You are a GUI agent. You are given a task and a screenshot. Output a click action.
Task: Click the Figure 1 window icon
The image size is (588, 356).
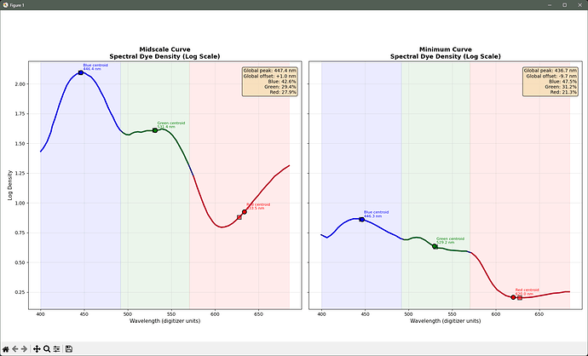[x=5, y=5]
